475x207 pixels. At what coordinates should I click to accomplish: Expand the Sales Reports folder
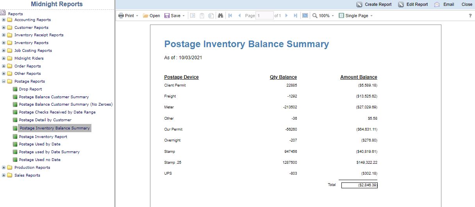pos(4,175)
